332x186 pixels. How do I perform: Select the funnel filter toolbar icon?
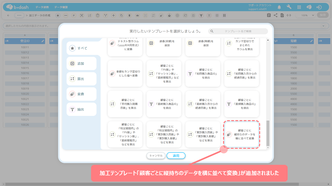(x=201, y=16)
